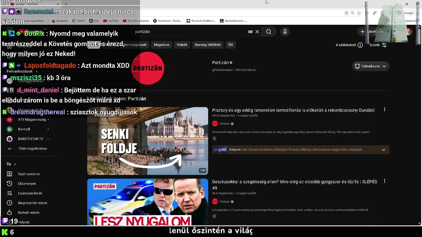The height and width of the screenshot is (237, 422).
Task: Open the LESZ NYUGALOM video thumbnail
Action: click(148, 202)
